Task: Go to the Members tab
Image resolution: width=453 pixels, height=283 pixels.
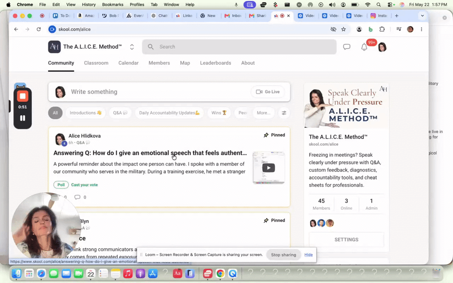Action: [x=159, y=63]
